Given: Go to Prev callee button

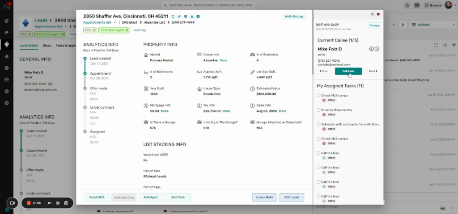Looking at the screenshot, I should point(324,71).
